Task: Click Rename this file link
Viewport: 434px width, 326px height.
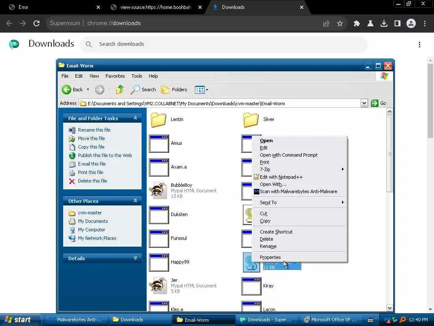Action: pyautogui.click(x=94, y=130)
